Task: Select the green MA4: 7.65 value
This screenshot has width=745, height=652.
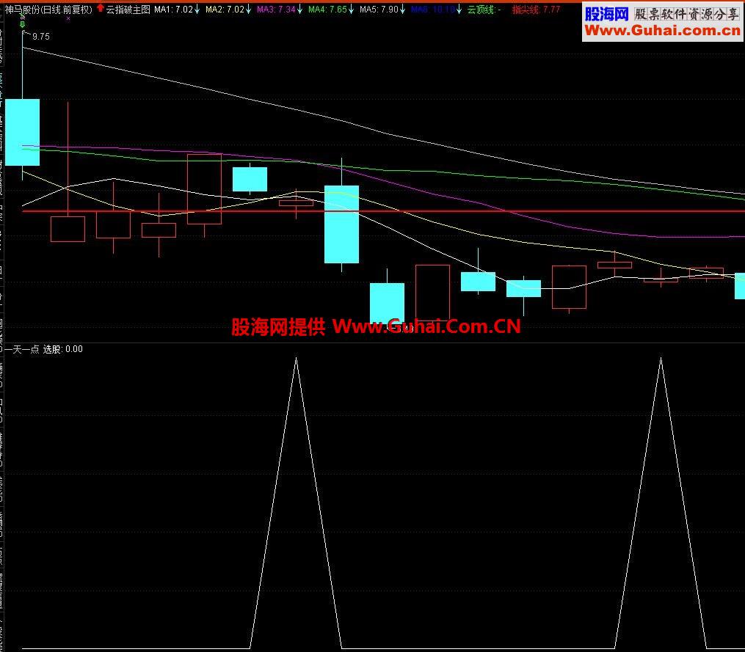Action: tap(327, 10)
